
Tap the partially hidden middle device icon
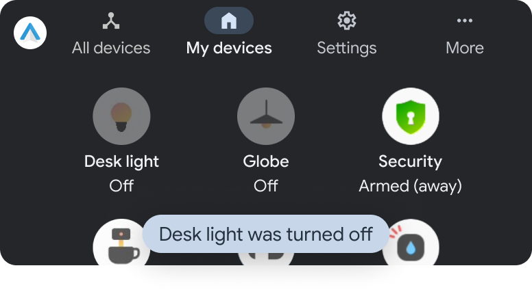coord(266,258)
